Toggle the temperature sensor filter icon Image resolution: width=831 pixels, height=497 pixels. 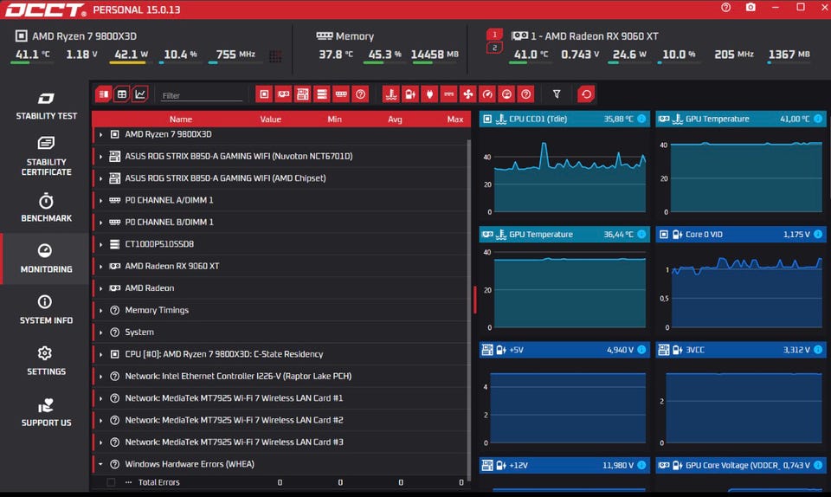click(391, 94)
